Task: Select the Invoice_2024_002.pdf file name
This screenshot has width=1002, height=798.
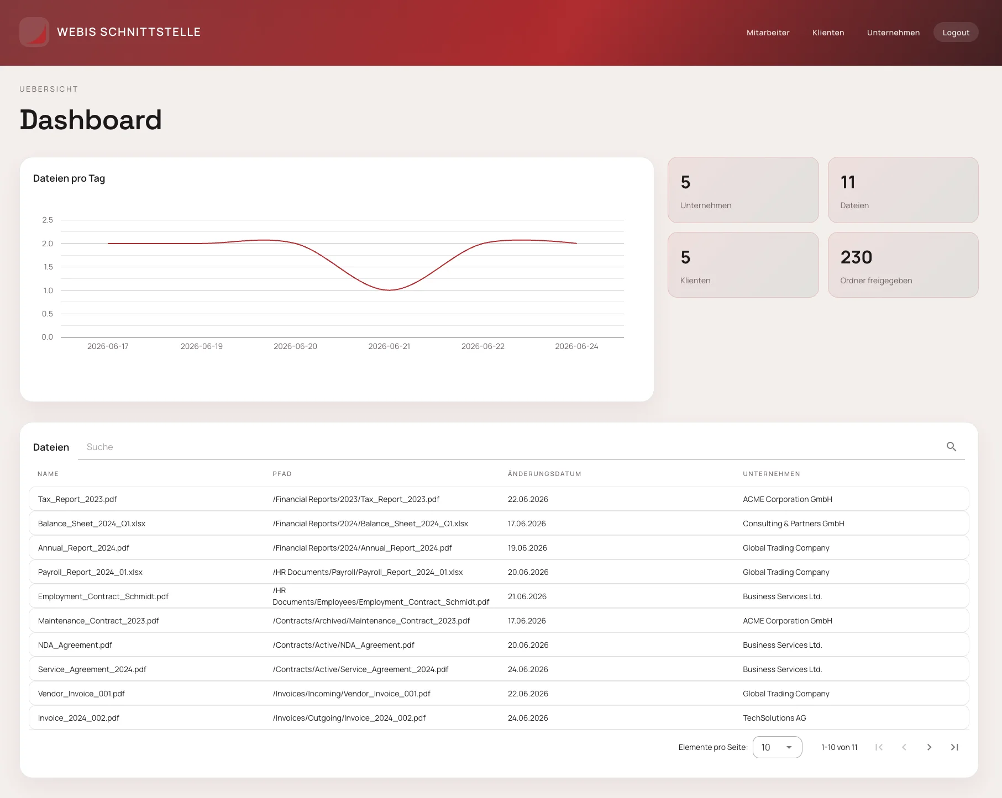Action: (x=78, y=718)
